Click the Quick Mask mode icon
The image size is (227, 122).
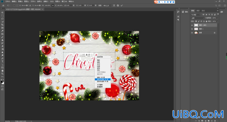pos(3,86)
